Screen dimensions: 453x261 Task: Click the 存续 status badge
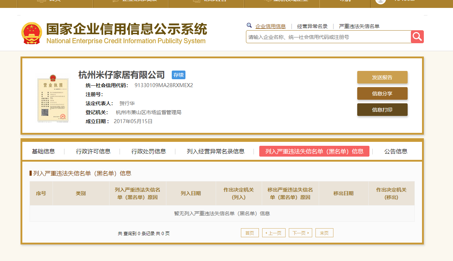[179, 75]
